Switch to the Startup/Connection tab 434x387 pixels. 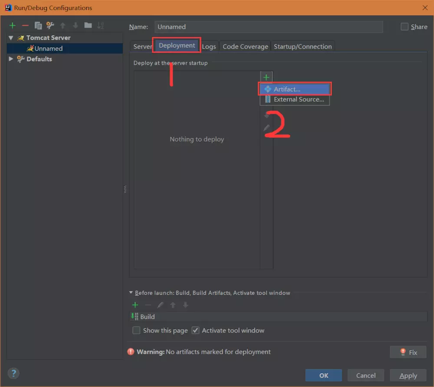pos(302,46)
